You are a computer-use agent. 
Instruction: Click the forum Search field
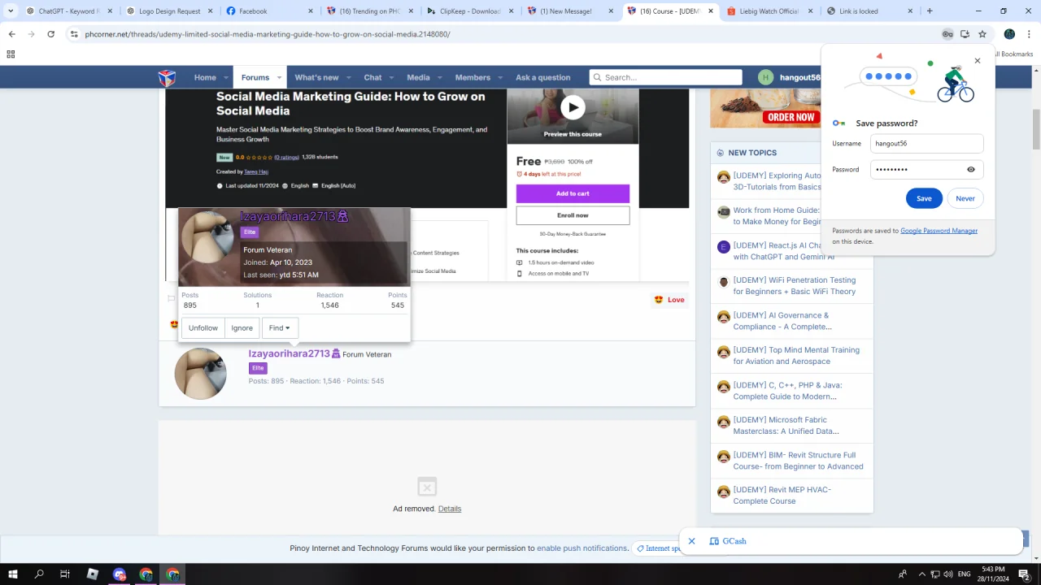click(x=665, y=77)
